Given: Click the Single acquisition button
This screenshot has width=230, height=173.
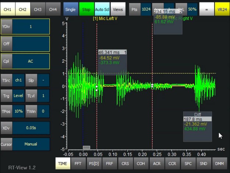Looking at the screenshot, I should [x=71, y=9].
